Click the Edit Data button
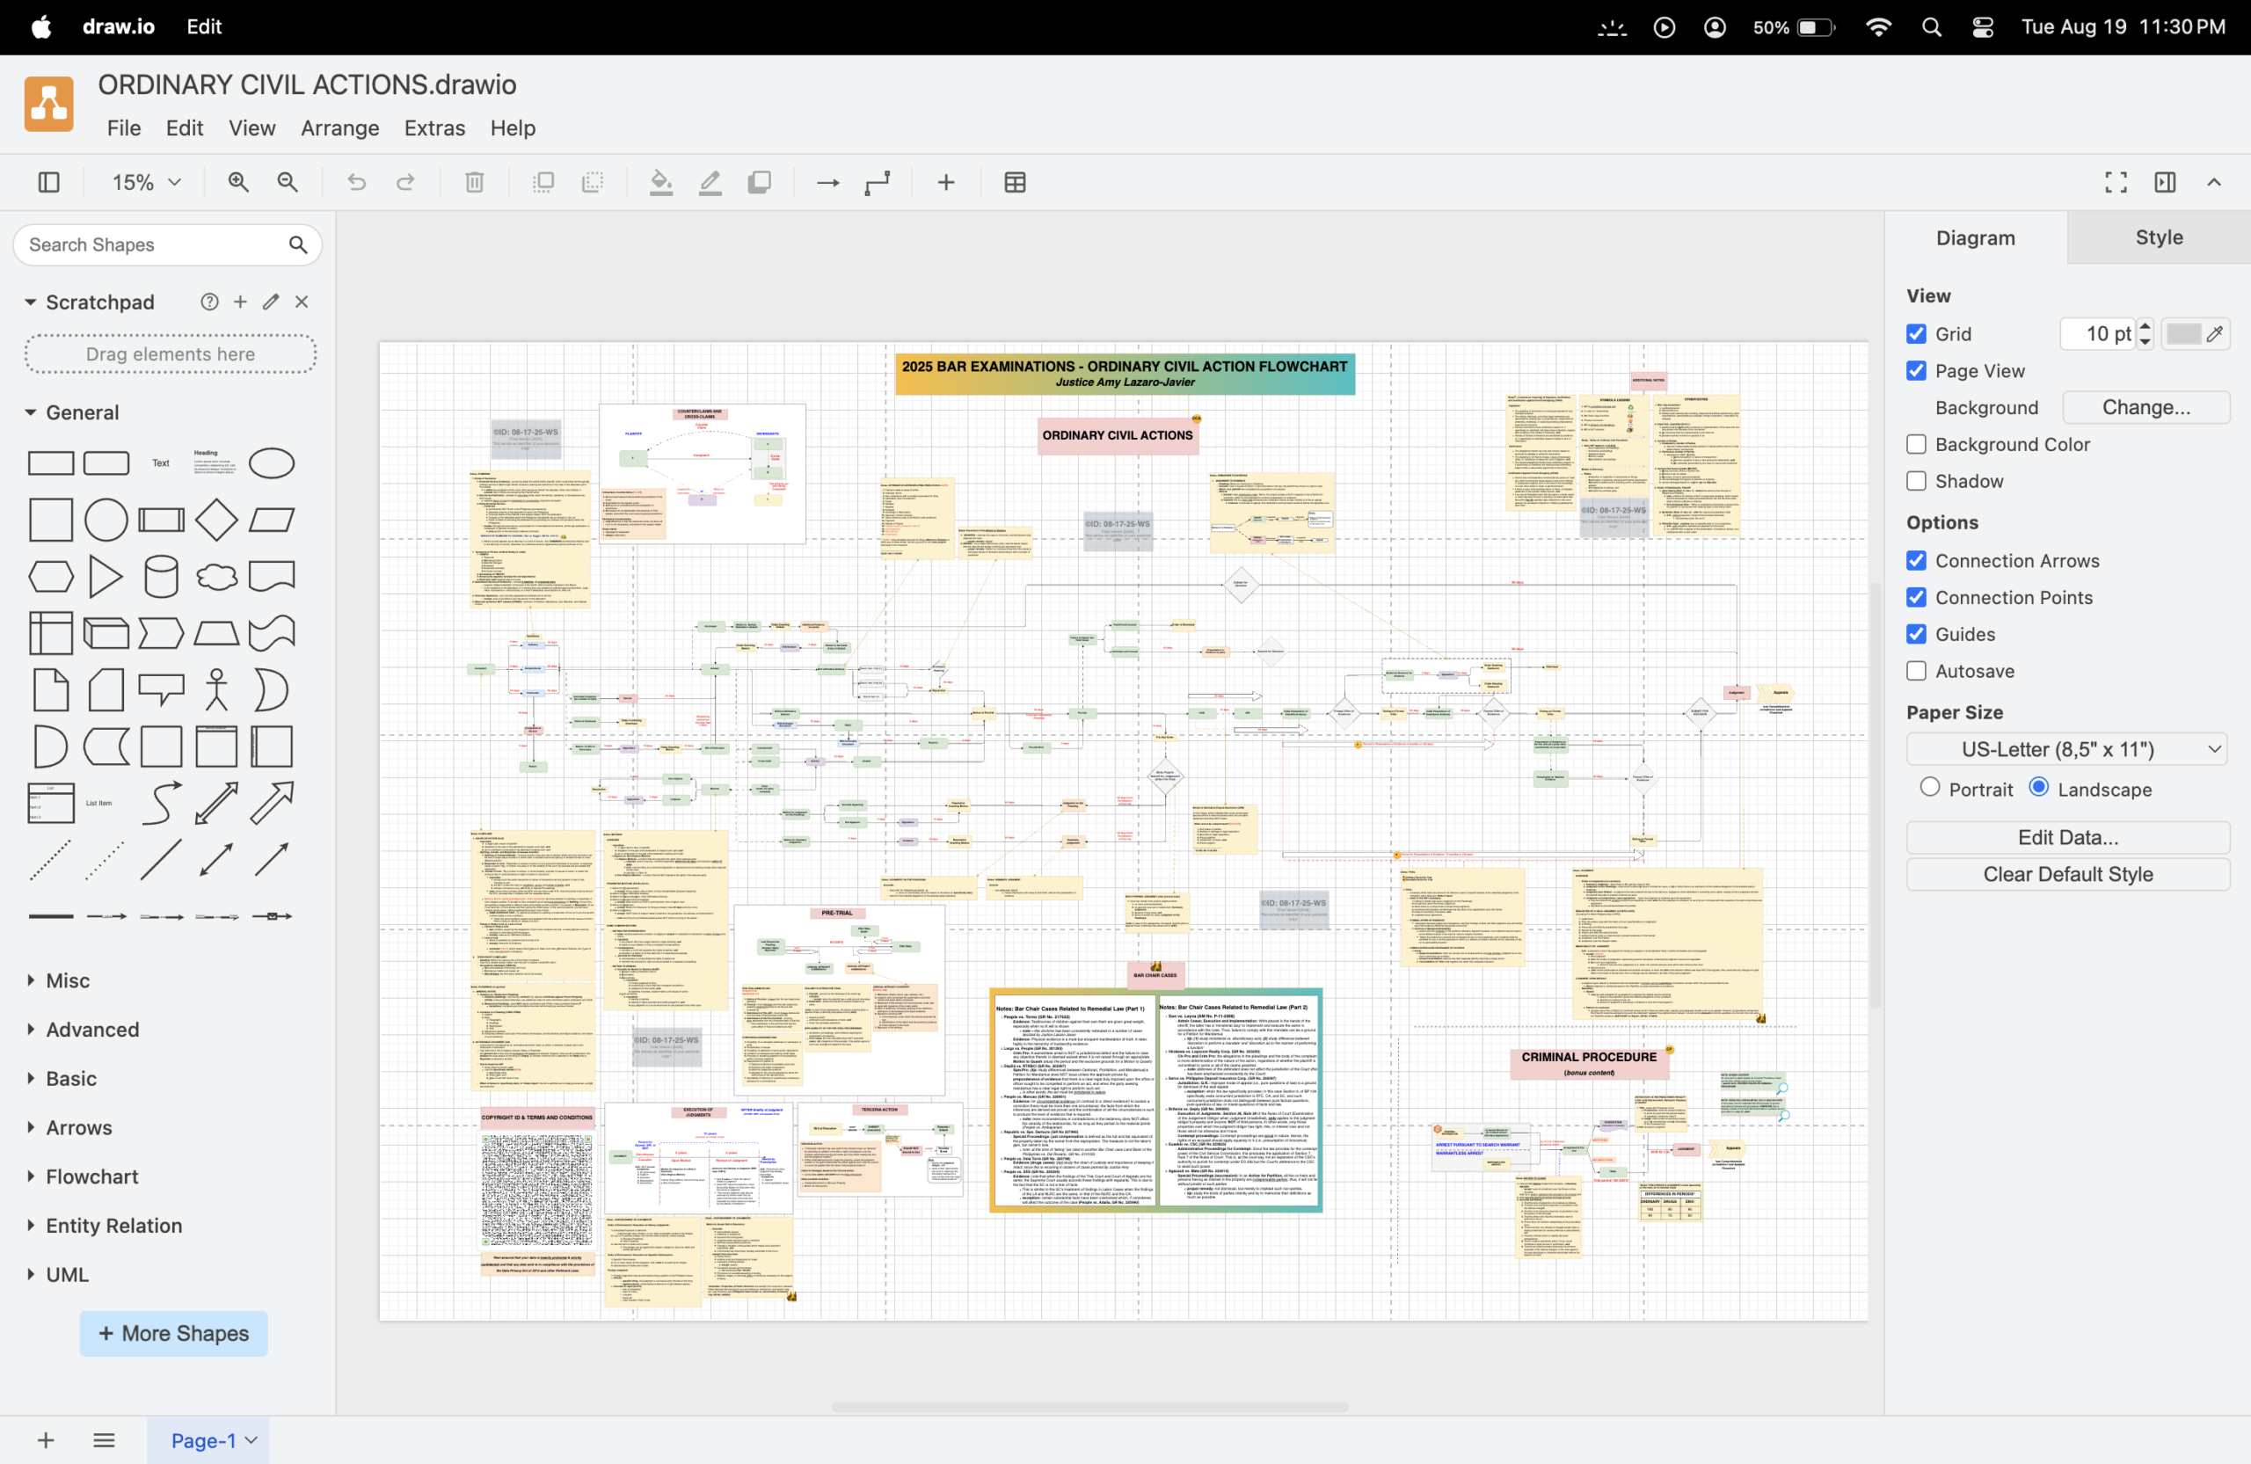2251x1464 pixels. 2067,837
